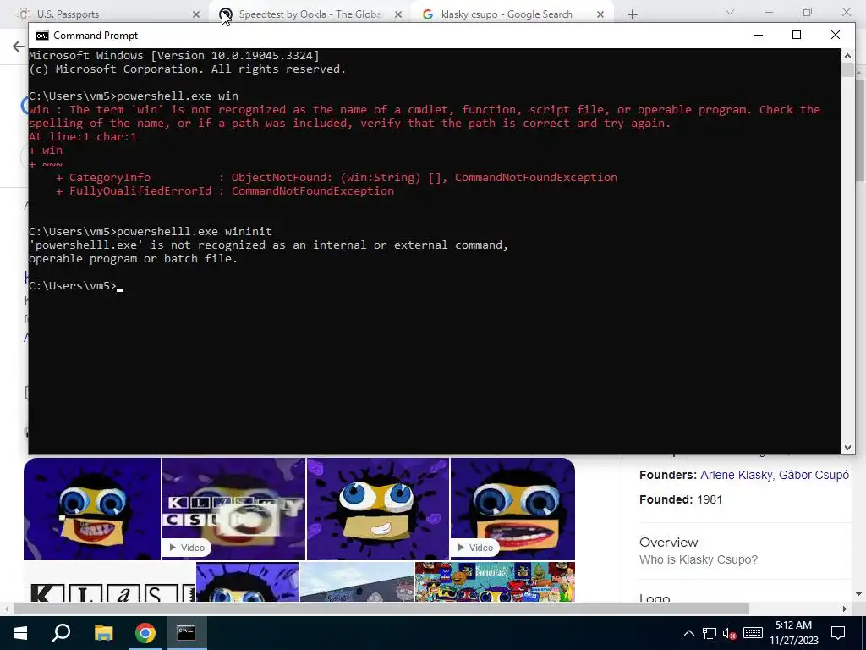Screen dimensions: 866x650
Task: Open network status tray icon
Action: click(710, 633)
